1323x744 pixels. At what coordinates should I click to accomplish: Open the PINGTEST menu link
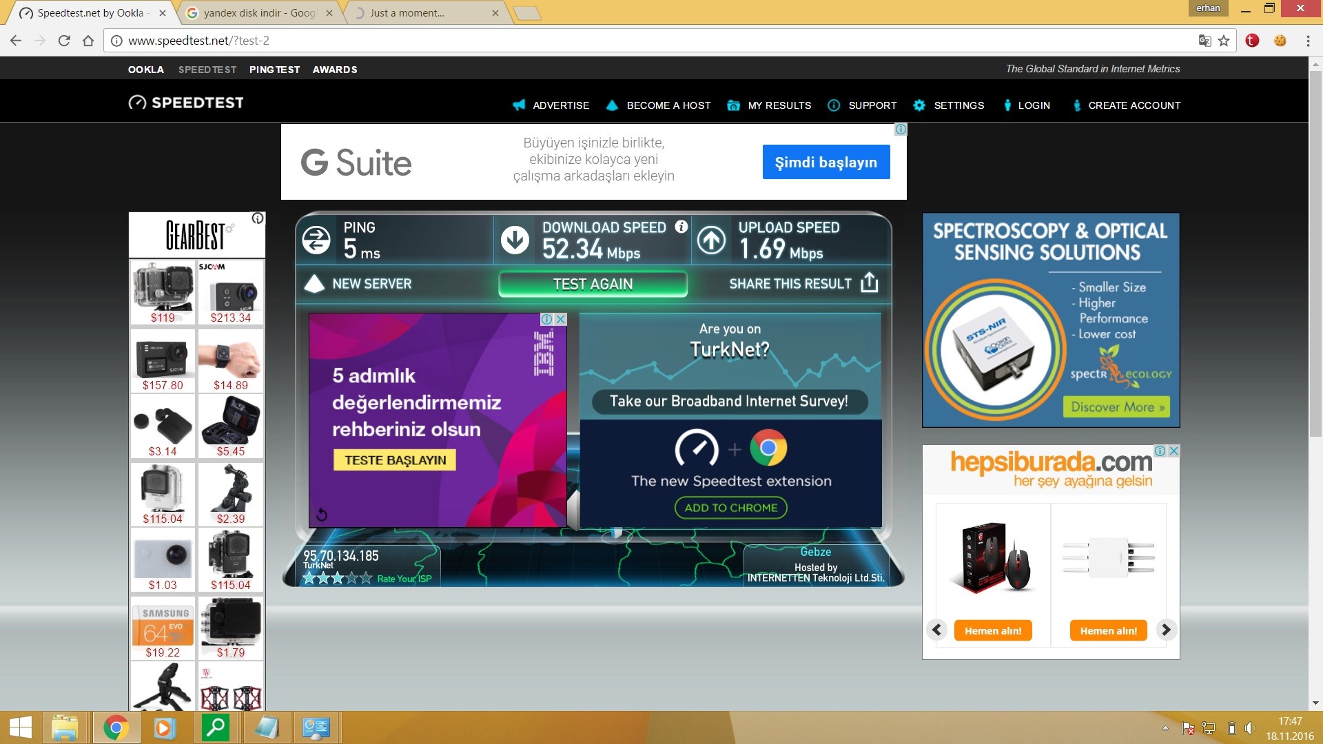(x=274, y=70)
